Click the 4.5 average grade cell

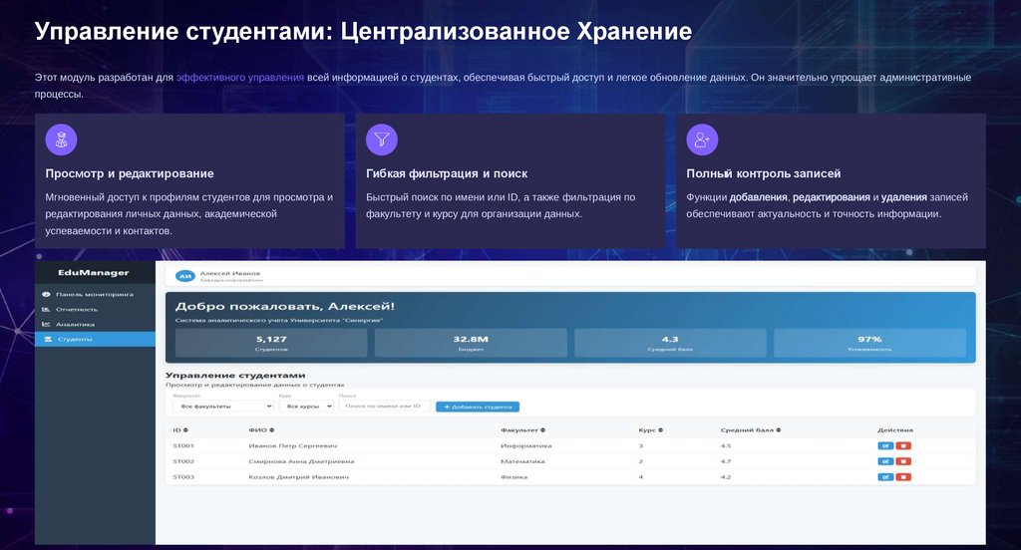(726, 445)
